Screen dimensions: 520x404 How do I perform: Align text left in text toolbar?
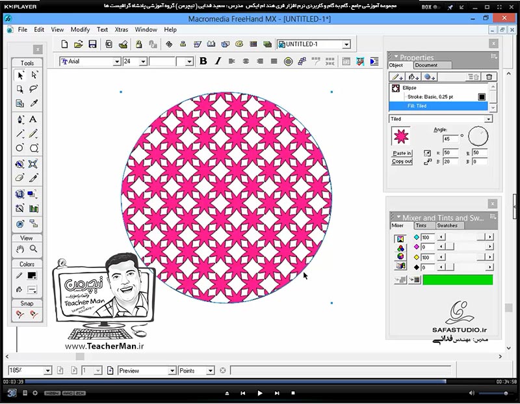click(232, 61)
